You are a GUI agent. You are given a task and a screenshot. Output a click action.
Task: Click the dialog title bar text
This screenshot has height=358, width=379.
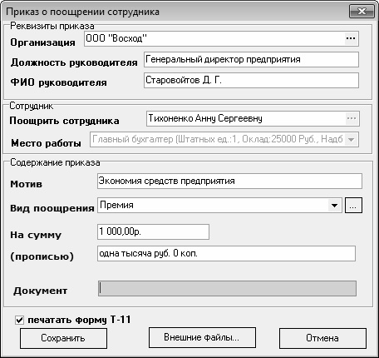[82, 12]
